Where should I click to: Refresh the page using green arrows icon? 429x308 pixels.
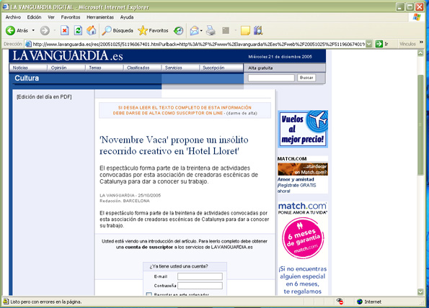click(x=78, y=30)
